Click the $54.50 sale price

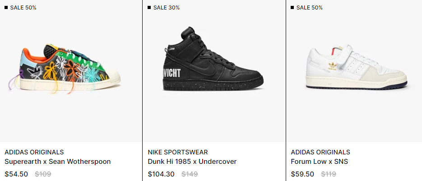click(16, 174)
